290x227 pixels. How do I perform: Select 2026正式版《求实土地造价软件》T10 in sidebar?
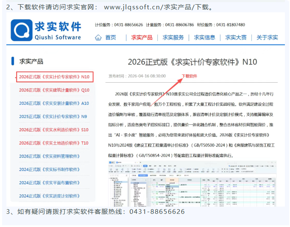pyautogui.click(x=54, y=143)
